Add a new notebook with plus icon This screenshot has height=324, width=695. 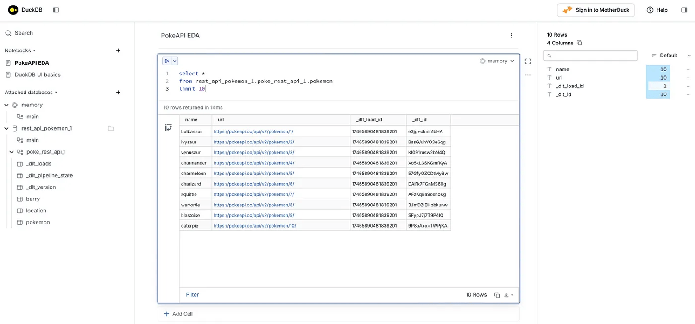point(118,50)
